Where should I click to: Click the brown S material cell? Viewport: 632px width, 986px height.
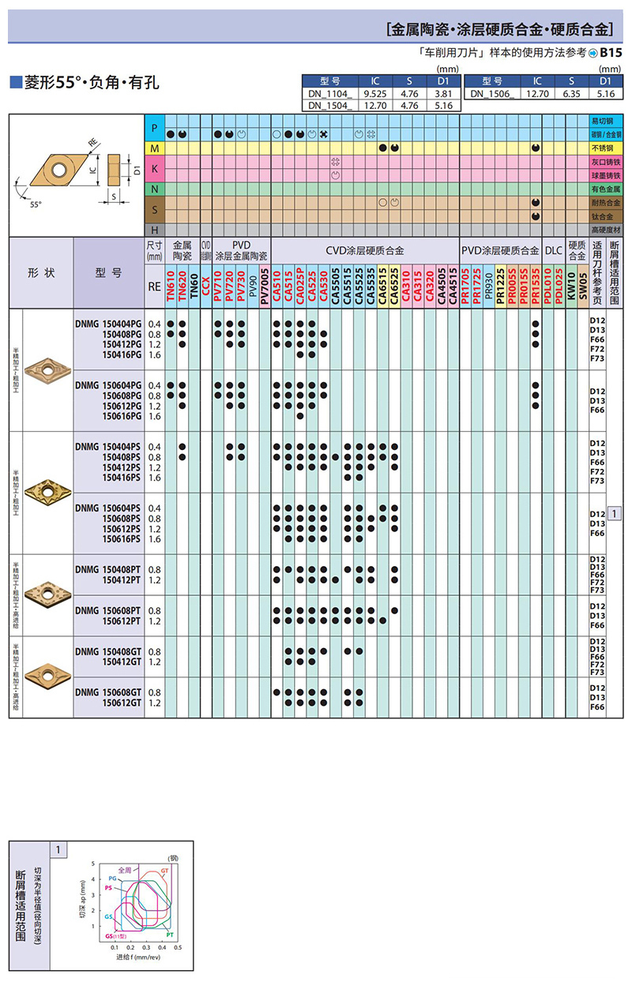(x=155, y=209)
